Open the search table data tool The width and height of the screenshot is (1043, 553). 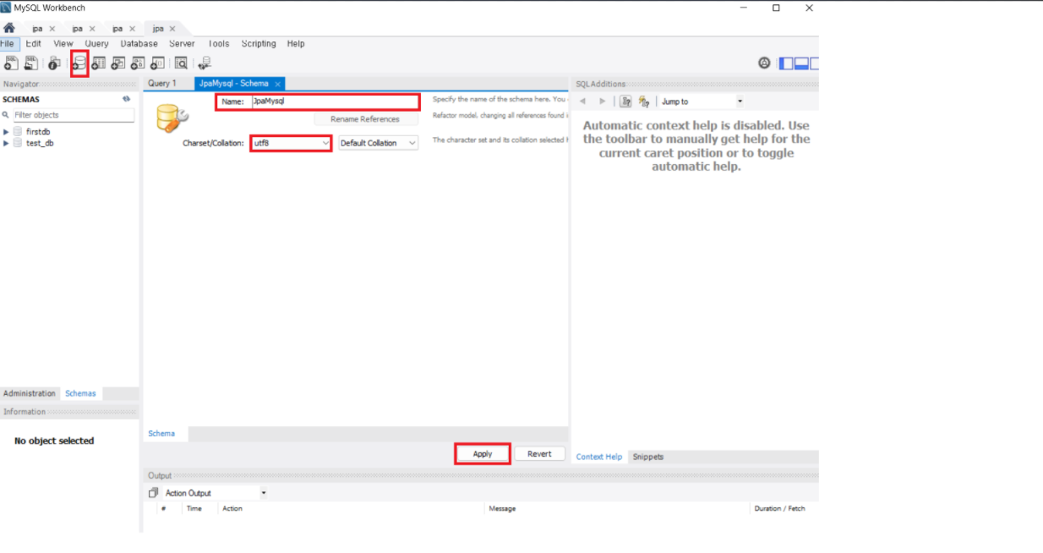tap(181, 63)
